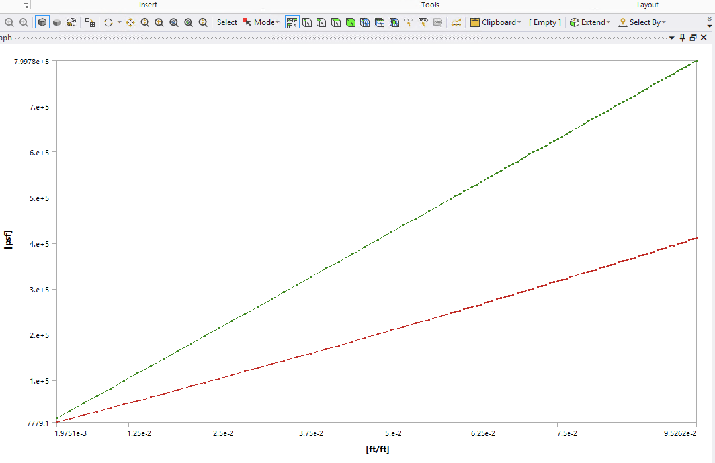715x463 pixels.
Task: Click the 7779.1 axis minimum value
Action: point(38,423)
